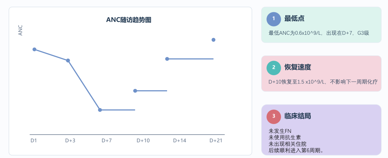
Task: Click the blue number 1 circle badge
Action: pos(274,19)
